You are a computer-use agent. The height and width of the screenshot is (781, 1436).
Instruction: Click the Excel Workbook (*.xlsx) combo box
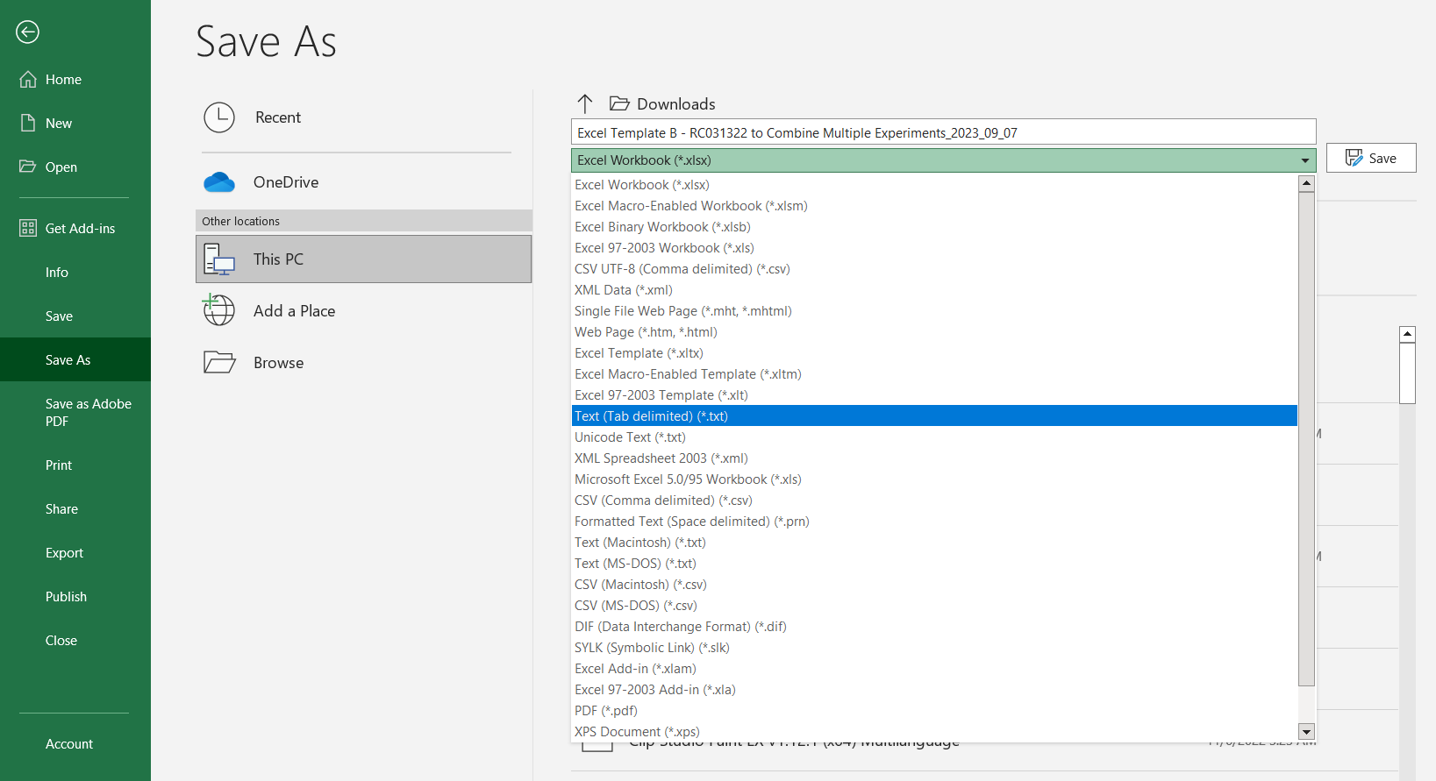tap(943, 160)
